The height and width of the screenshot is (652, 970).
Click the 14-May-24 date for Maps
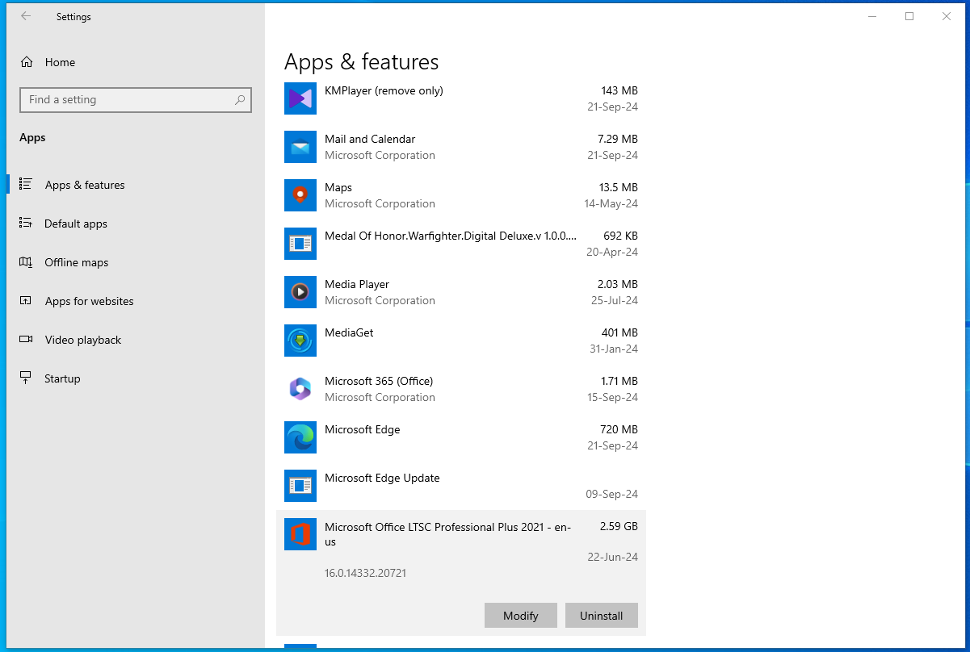point(611,203)
